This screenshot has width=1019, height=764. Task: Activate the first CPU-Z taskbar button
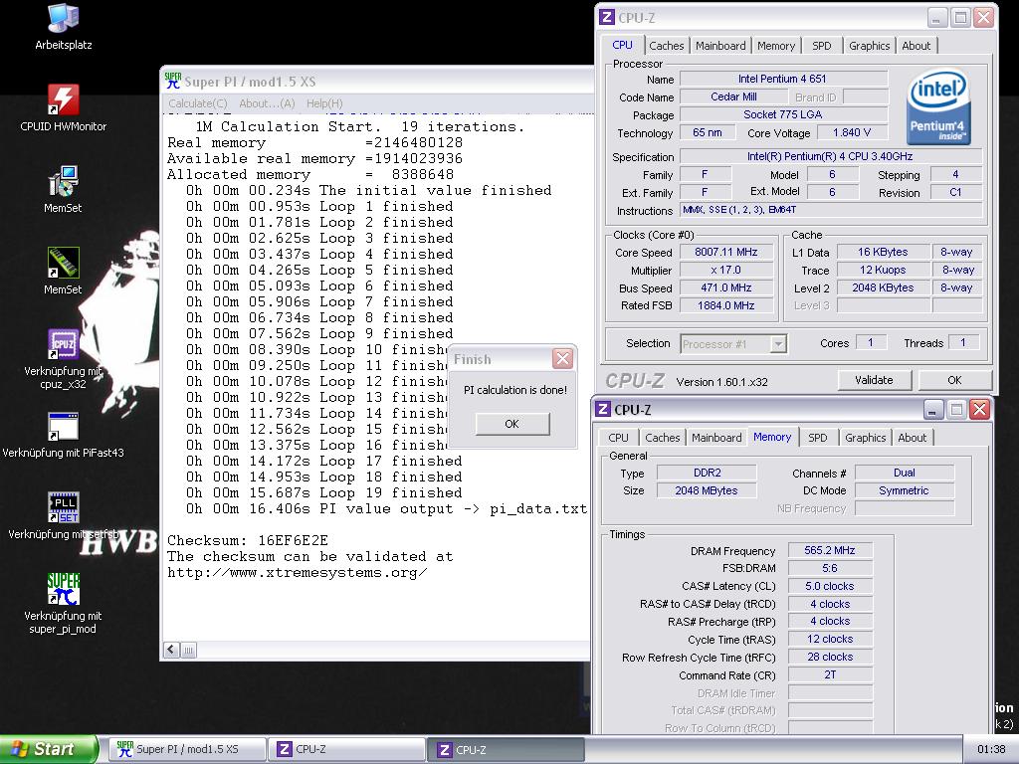[347, 749]
